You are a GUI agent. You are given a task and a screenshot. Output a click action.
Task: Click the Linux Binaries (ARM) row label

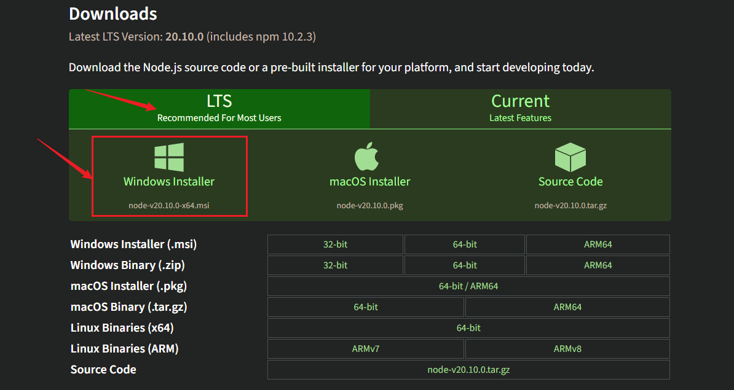coord(124,349)
